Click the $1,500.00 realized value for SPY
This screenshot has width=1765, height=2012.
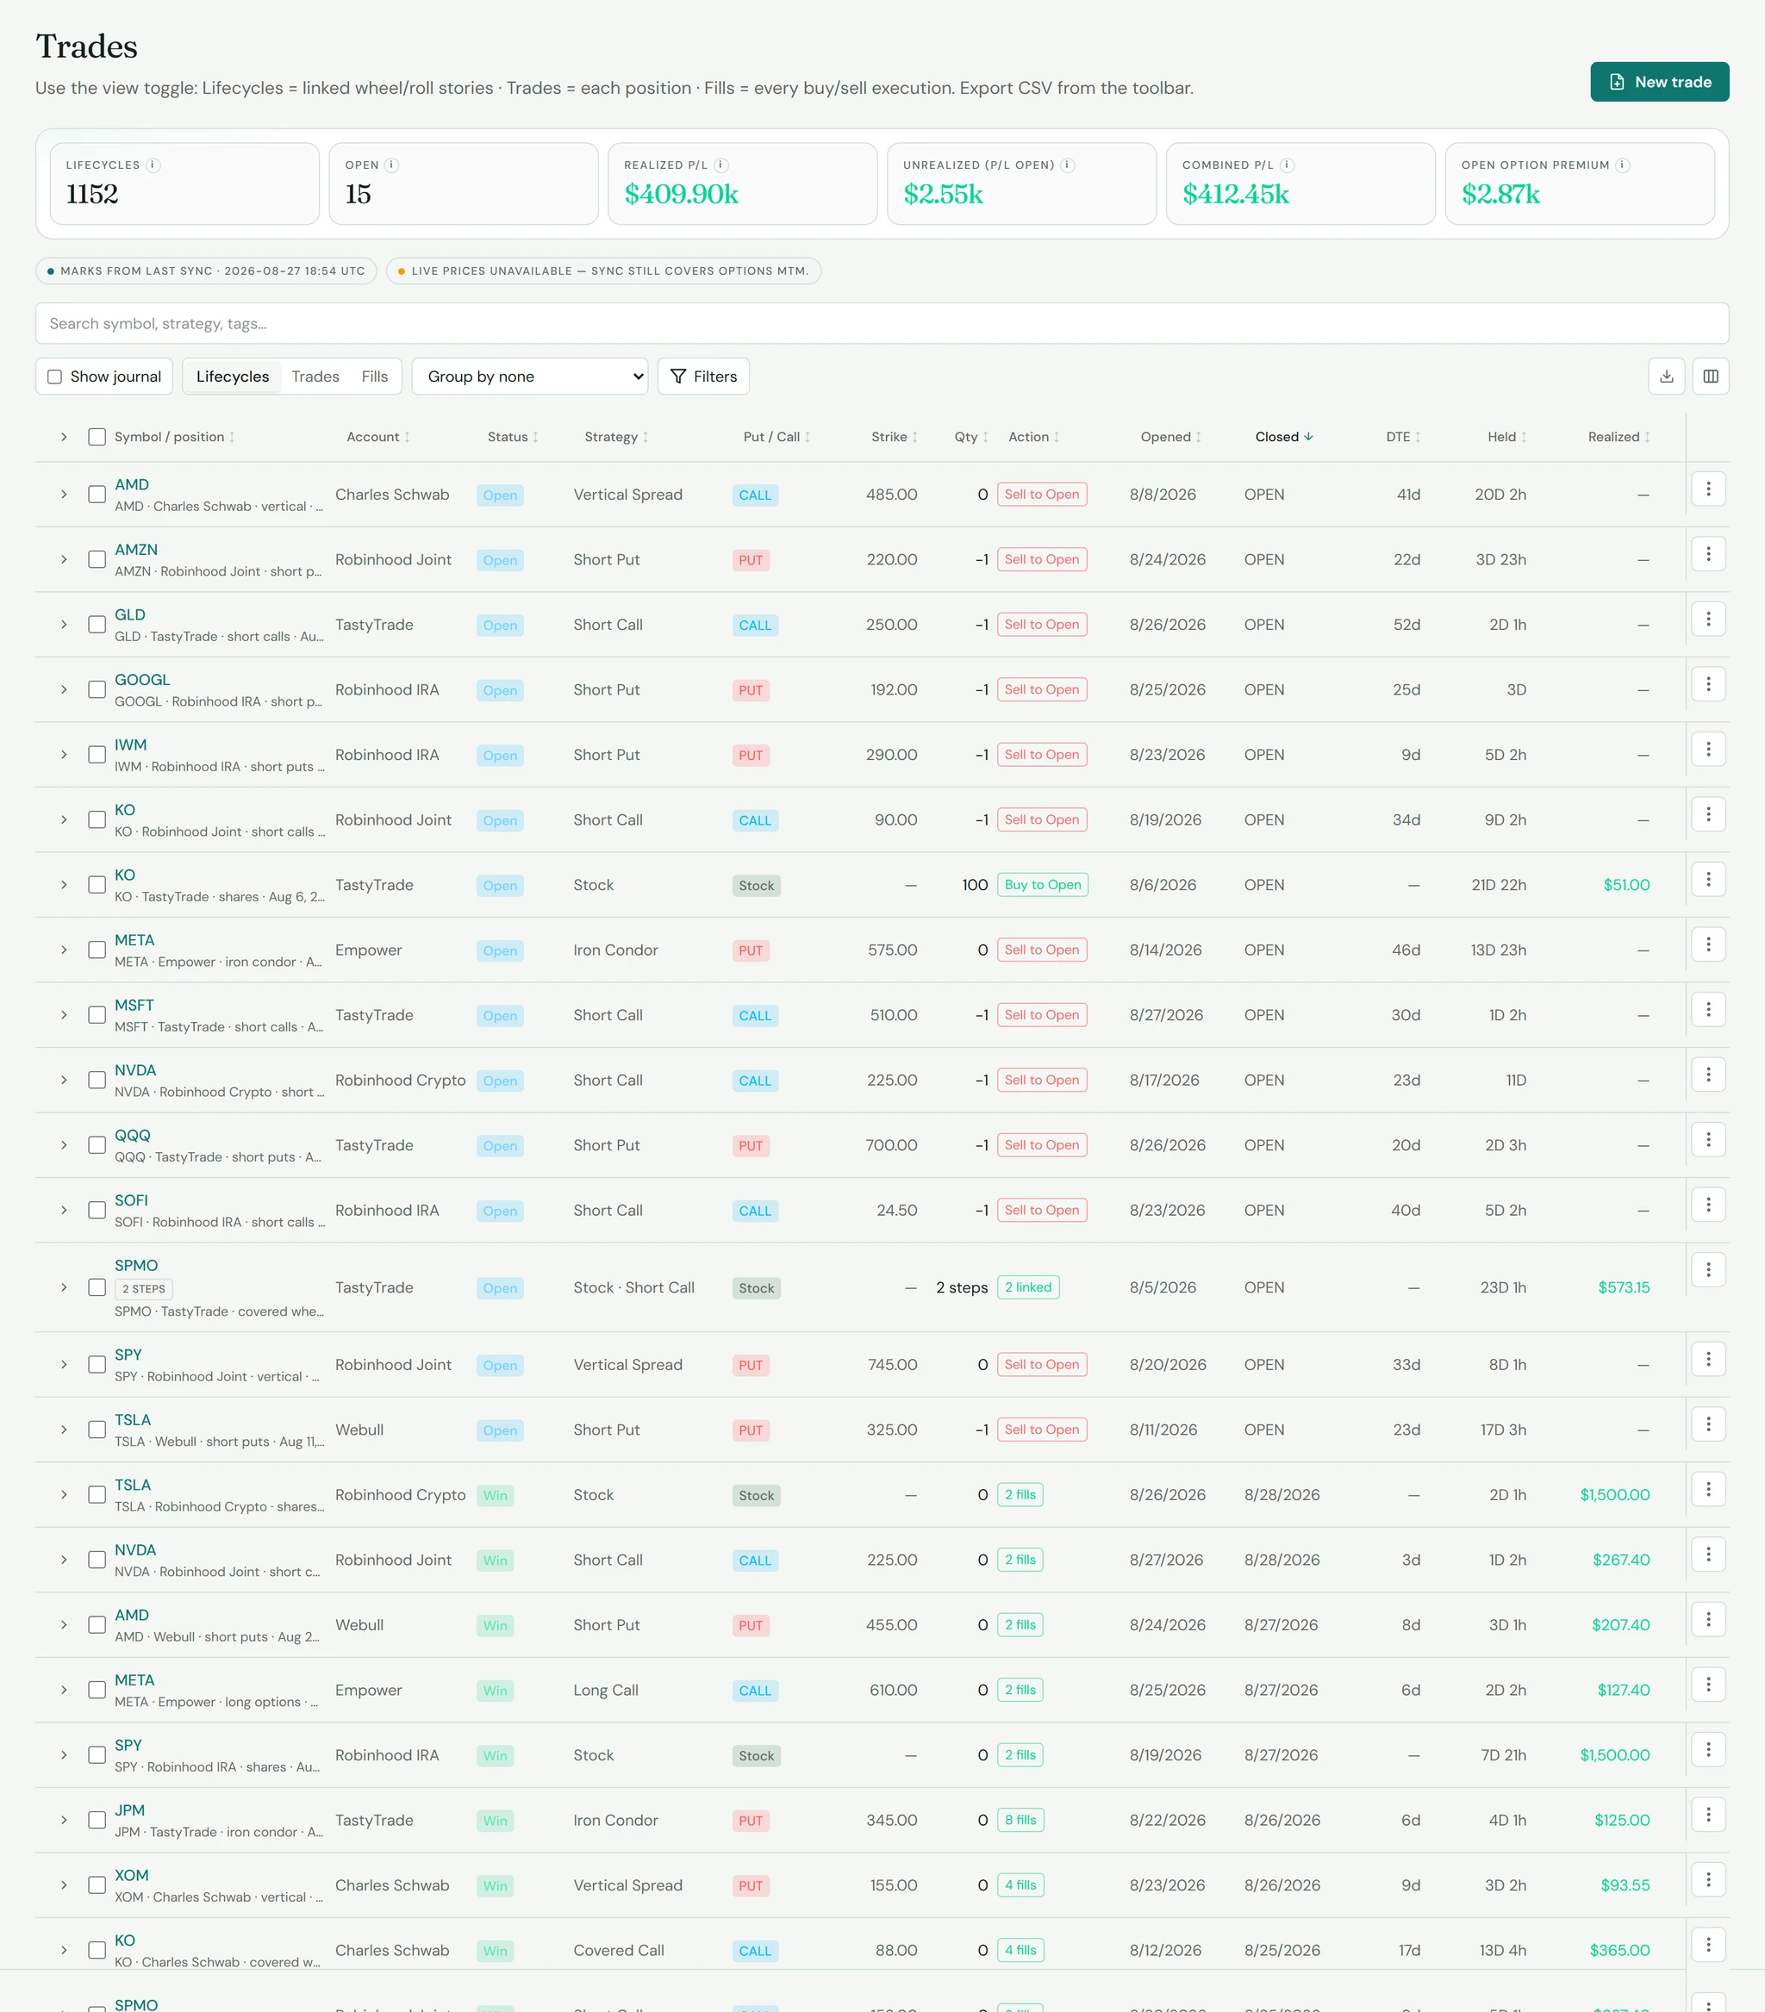point(1615,1755)
